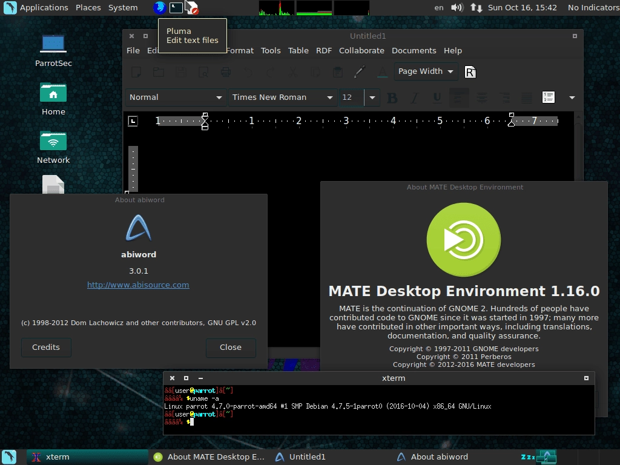Expand the font size dropdown arrow
Screen dimensions: 620x465
pos(372,97)
